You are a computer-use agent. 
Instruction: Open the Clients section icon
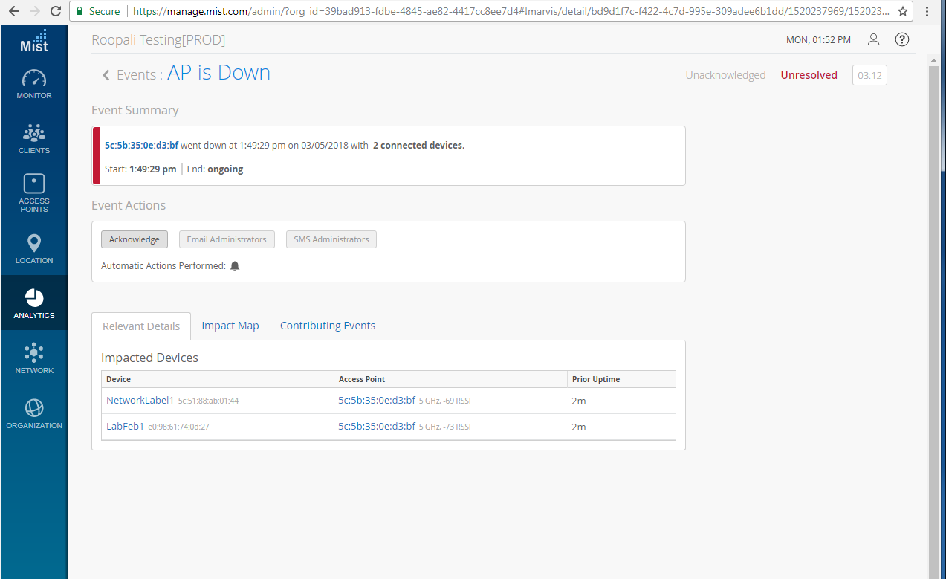click(x=34, y=138)
